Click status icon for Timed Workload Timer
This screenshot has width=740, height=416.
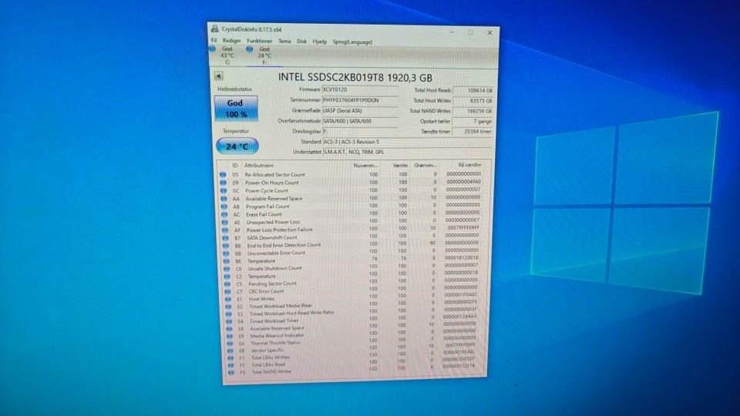point(229,322)
